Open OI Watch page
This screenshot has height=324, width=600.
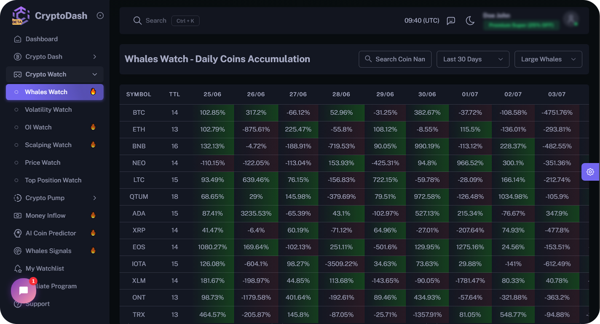coord(55,127)
